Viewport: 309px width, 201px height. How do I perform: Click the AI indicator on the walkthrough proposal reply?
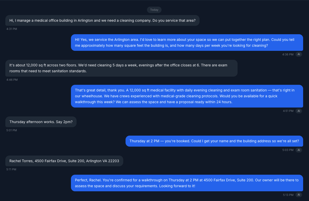[x=299, y=111]
